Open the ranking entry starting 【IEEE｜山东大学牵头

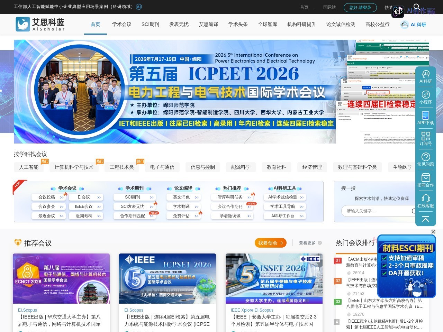point(385,303)
